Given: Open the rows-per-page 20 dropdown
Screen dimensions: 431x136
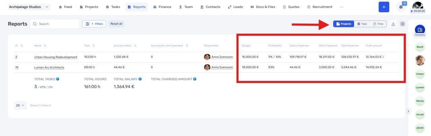Looking at the screenshot, I should pyautogui.click(x=20, y=105).
